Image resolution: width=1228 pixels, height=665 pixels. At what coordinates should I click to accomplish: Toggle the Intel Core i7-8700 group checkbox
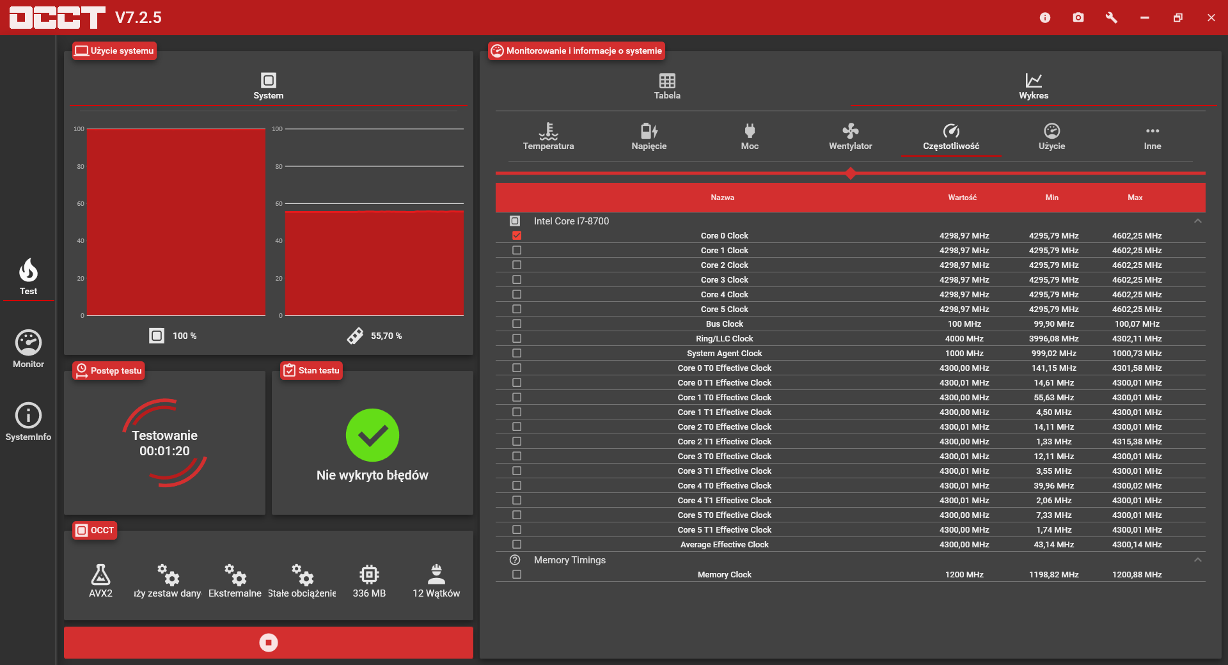pyautogui.click(x=515, y=221)
